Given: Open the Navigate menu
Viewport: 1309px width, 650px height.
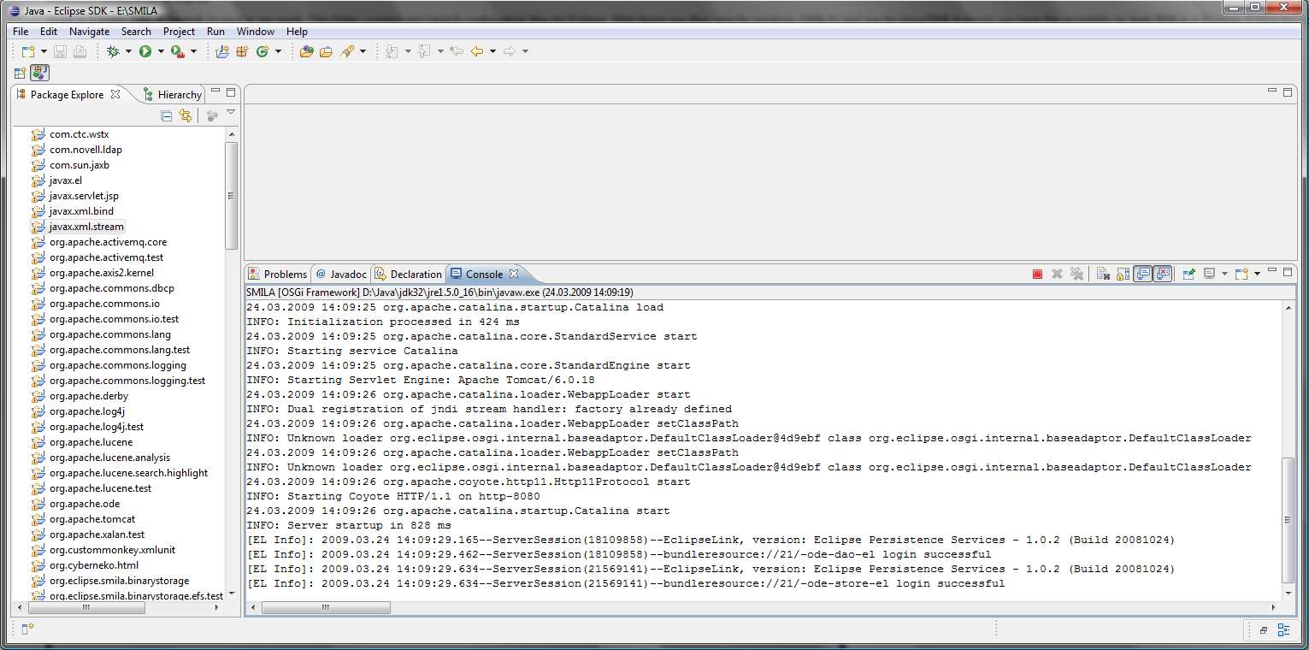Looking at the screenshot, I should click(x=89, y=32).
